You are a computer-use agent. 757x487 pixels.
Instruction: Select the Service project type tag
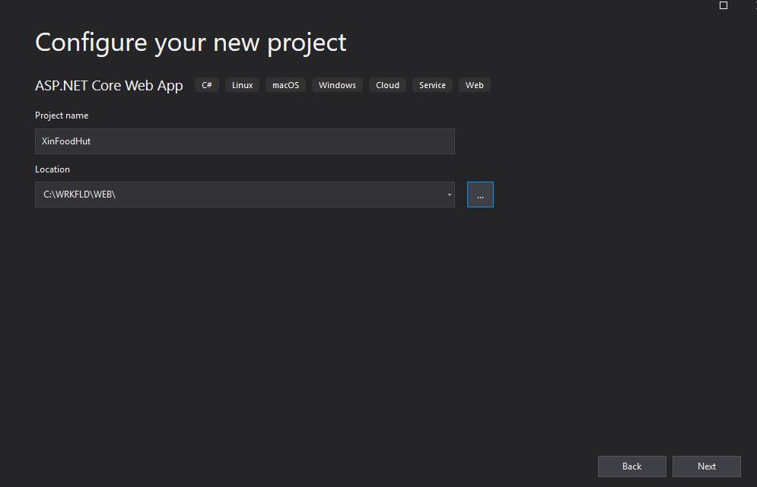click(433, 85)
